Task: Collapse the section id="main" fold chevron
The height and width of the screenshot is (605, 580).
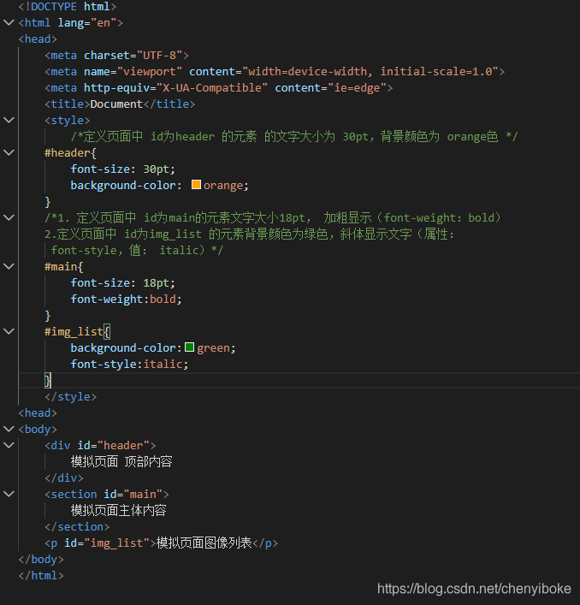Action: 9,494
